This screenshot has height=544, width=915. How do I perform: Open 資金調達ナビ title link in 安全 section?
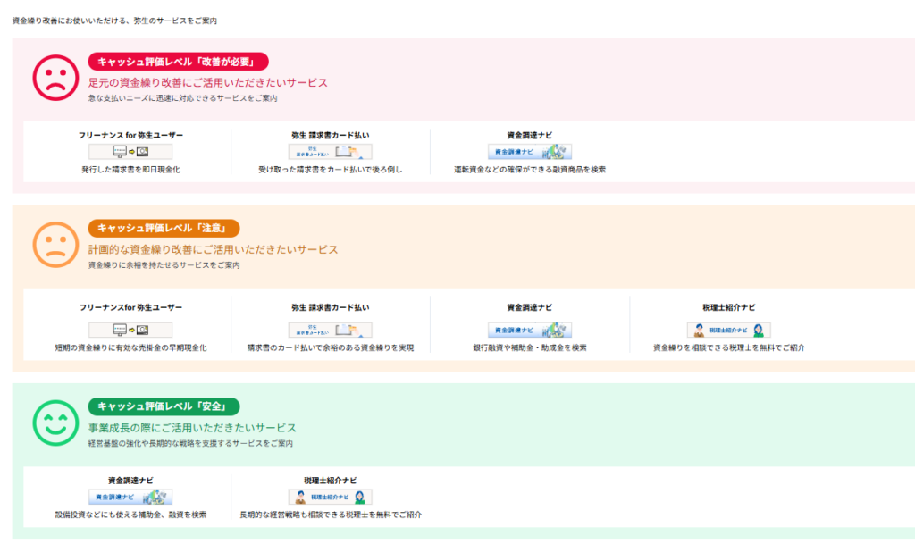tap(130, 480)
